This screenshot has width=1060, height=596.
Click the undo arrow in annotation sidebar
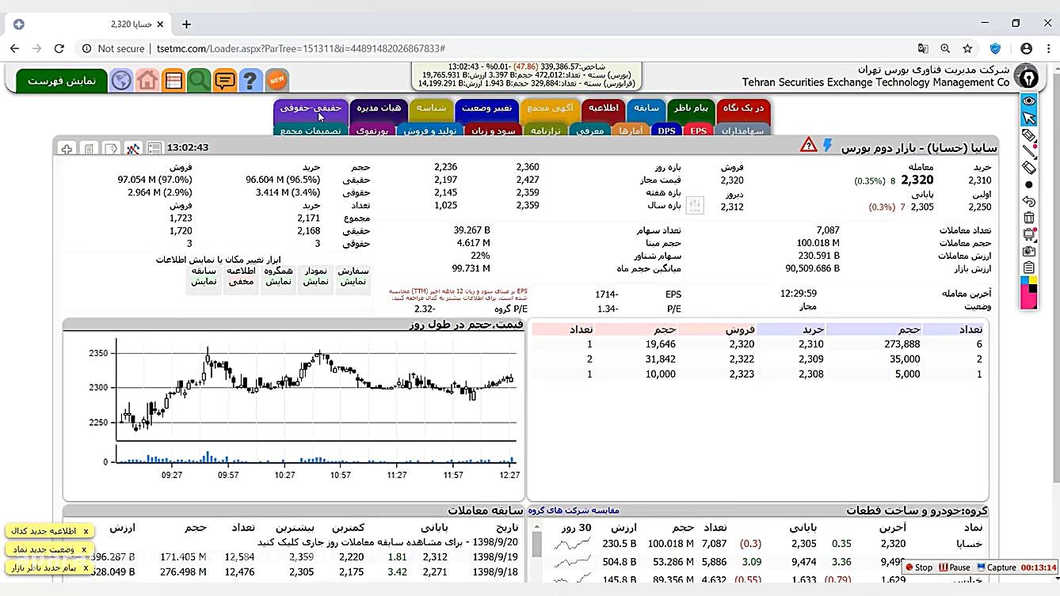pyautogui.click(x=1028, y=201)
